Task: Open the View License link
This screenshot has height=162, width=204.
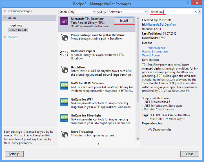Action: pyautogui.click(x=157, y=48)
